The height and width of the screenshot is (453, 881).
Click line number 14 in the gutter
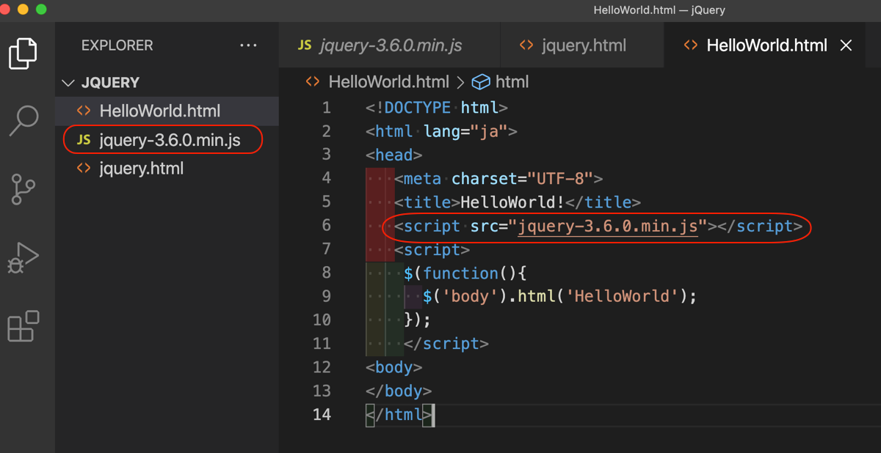[322, 414]
